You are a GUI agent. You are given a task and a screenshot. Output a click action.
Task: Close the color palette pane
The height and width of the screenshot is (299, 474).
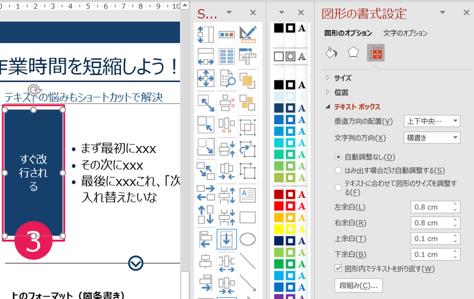301,12
